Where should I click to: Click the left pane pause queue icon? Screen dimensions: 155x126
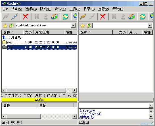pos(37,16)
